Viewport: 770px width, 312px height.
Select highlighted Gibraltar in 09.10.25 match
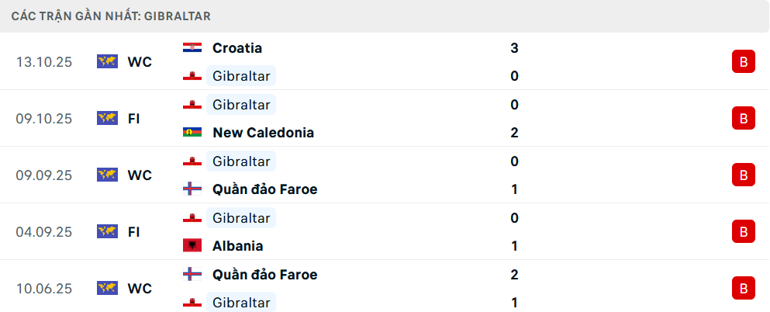tap(241, 105)
